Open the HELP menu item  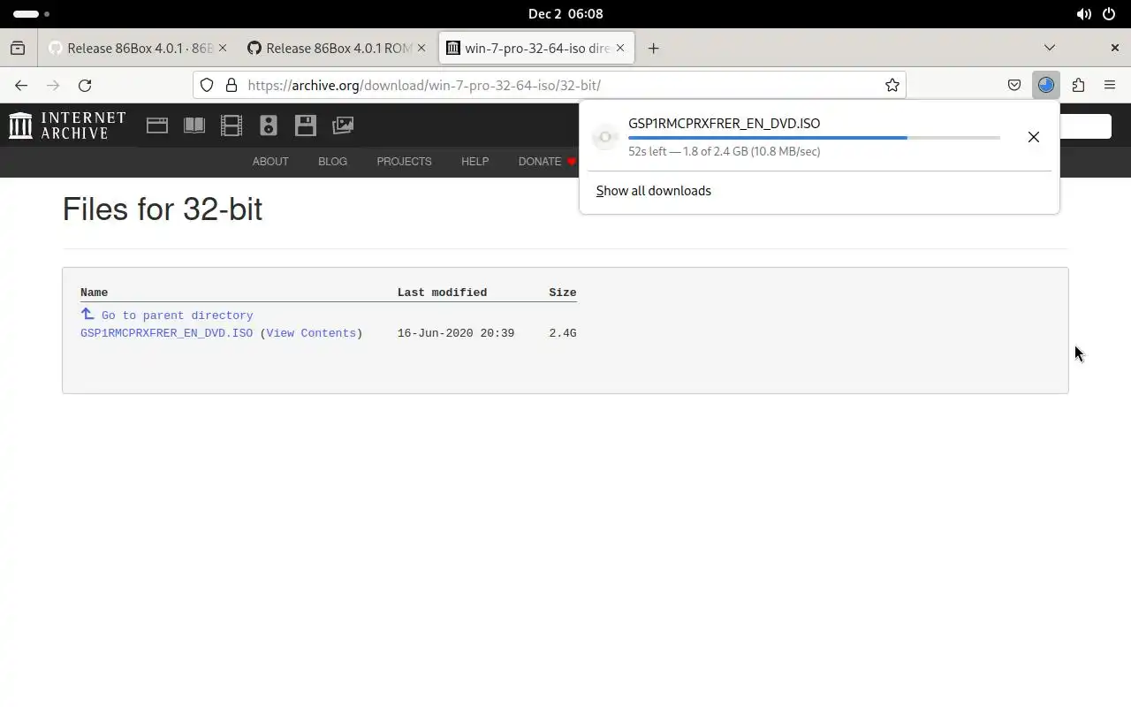point(474,162)
